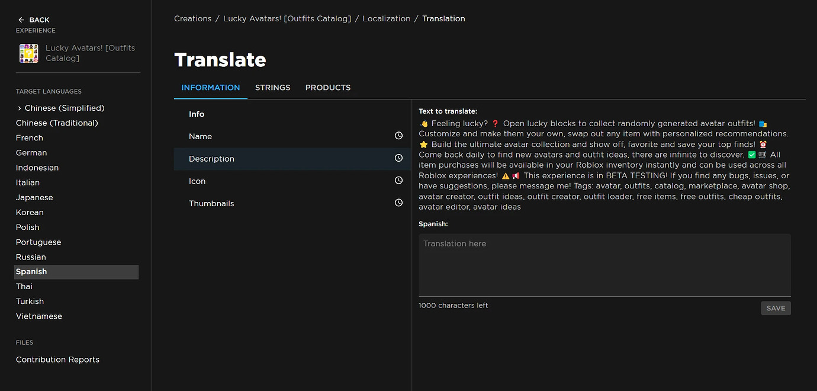This screenshot has height=391, width=817.
Task: Click the SAVE button
Action: [x=776, y=308]
